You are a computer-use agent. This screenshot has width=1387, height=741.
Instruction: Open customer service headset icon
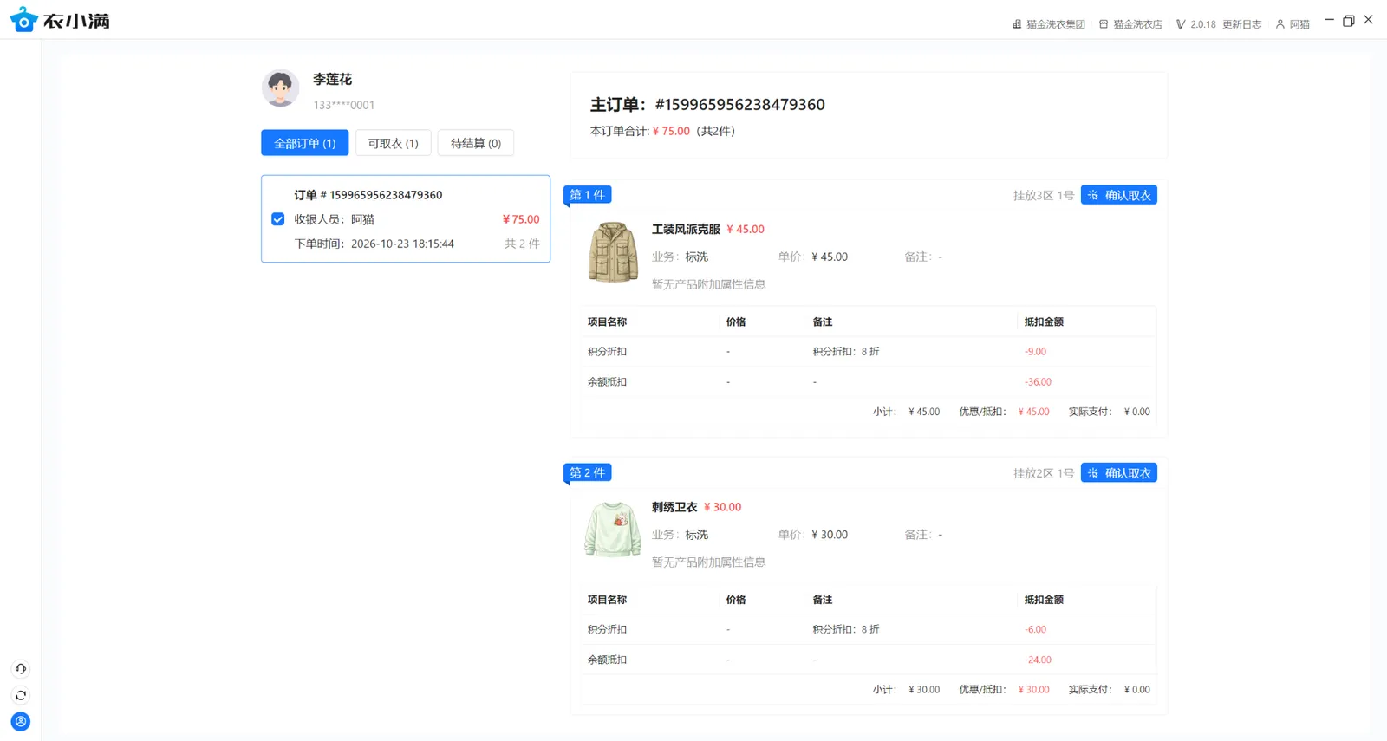click(x=21, y=669)
